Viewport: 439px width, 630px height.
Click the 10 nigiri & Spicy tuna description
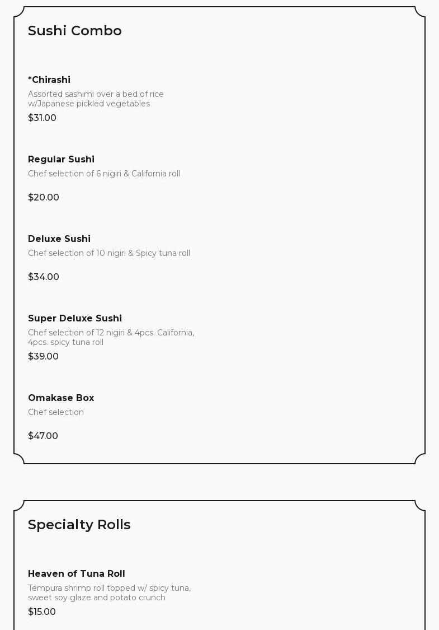109,253
